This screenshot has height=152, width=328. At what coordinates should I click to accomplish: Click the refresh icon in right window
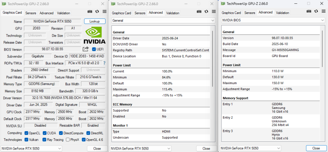coord(316,11)
